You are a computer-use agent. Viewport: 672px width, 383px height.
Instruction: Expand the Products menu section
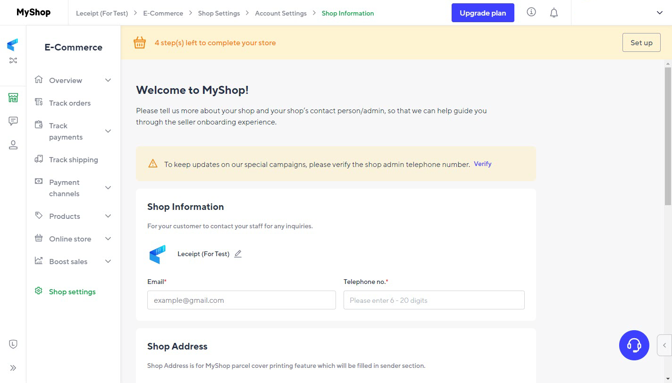pos(108,216)
